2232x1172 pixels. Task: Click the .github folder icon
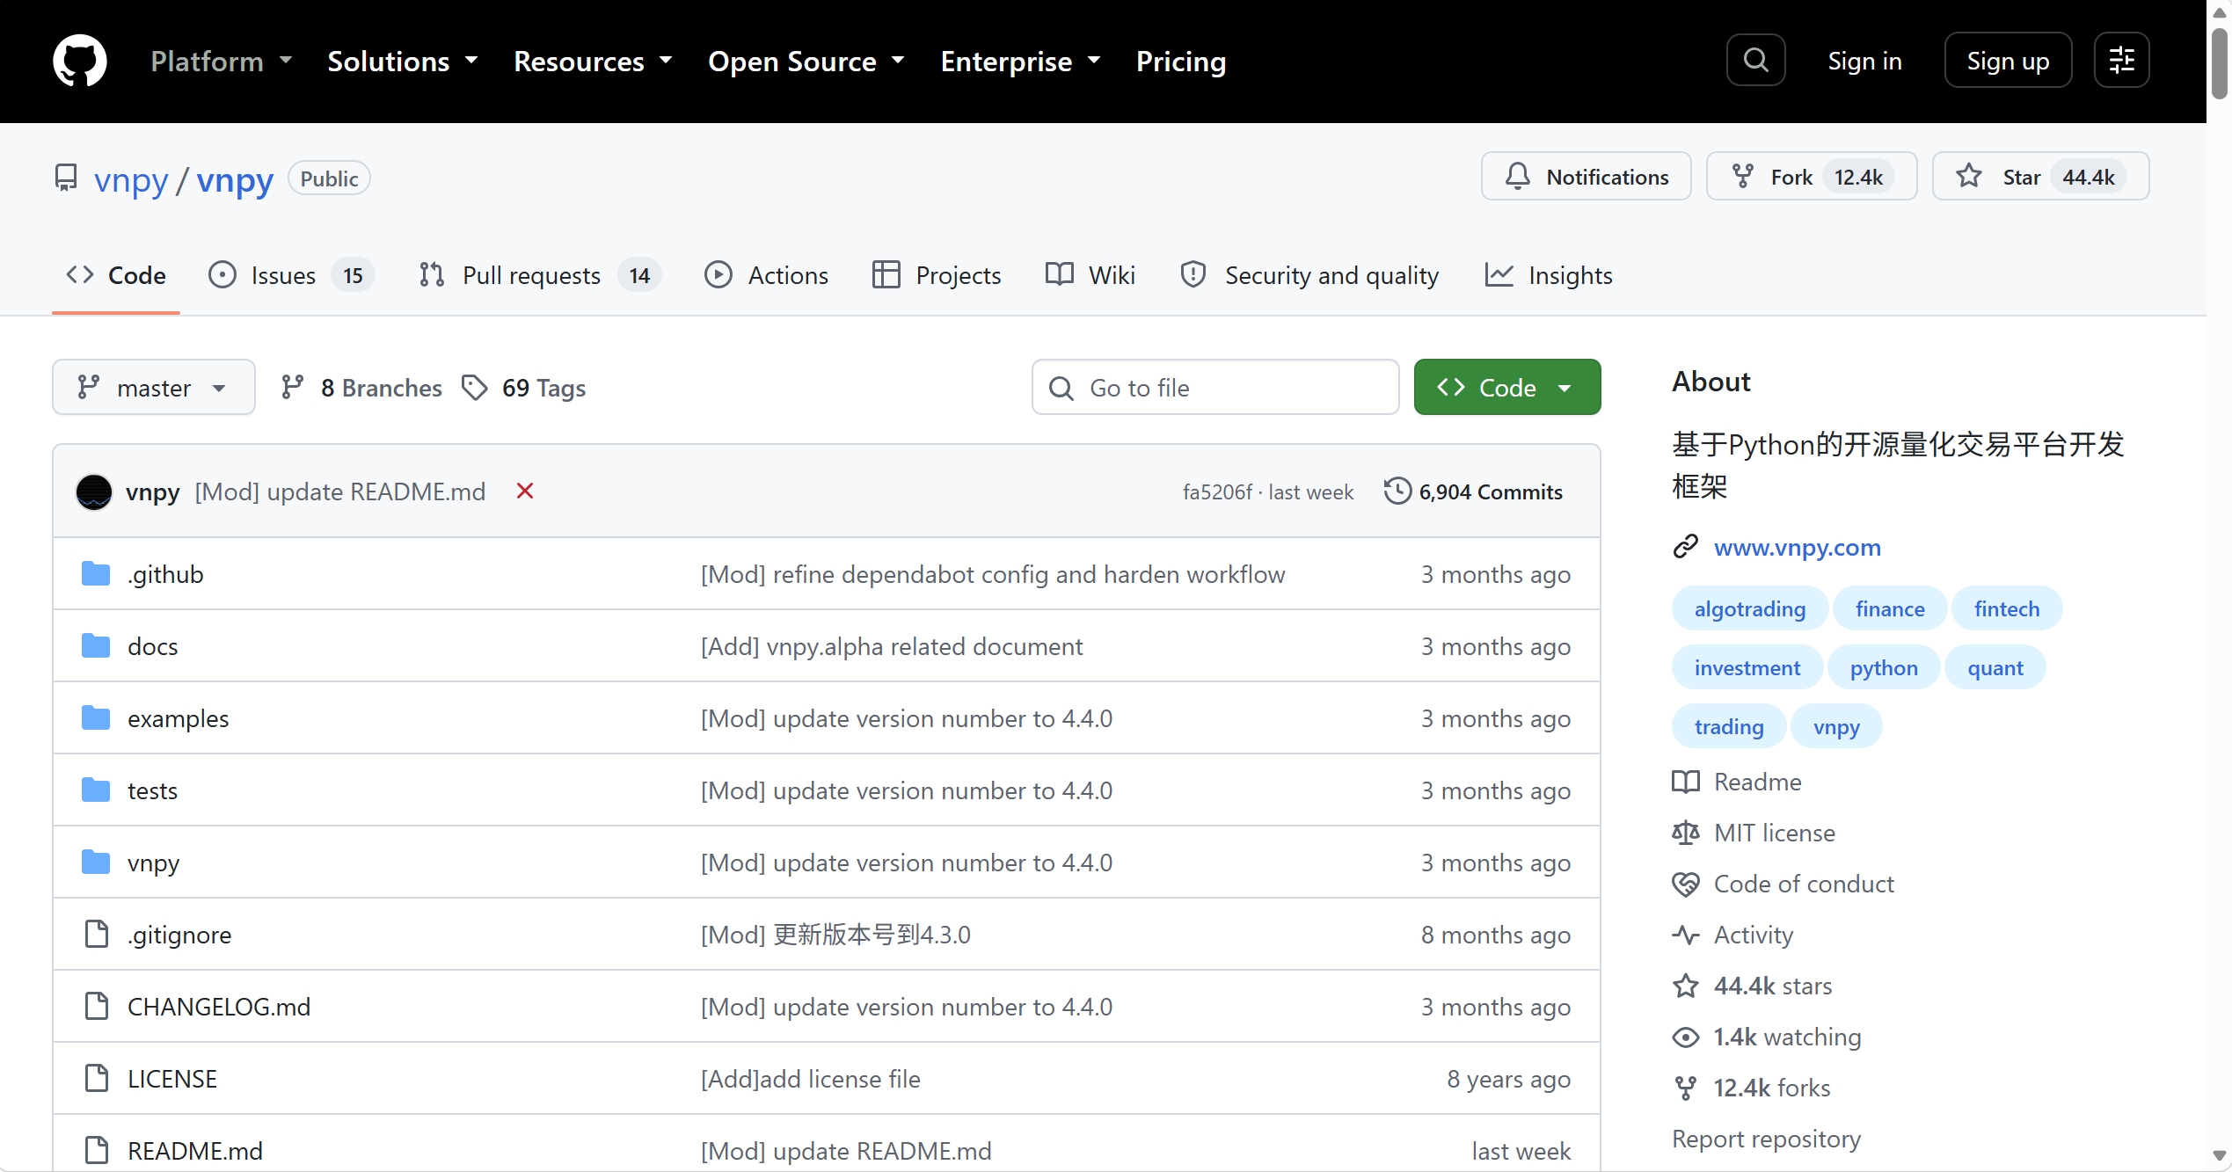point(96,574)
